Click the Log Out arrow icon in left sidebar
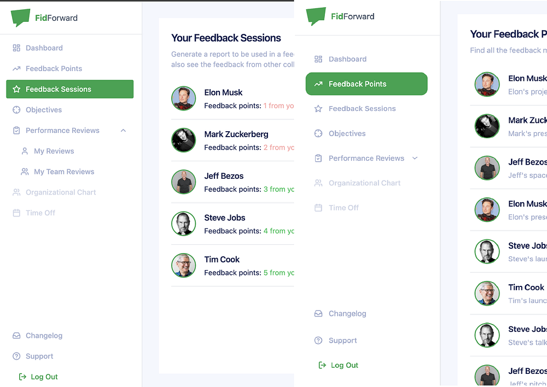Screen dimensions: 547x387 [22, 377]
